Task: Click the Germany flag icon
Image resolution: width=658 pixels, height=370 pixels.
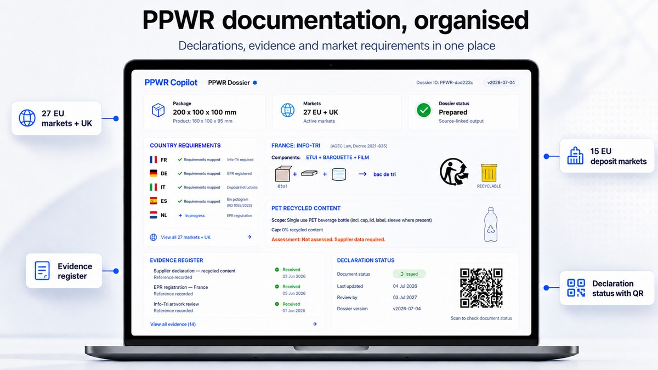Action: pyautogui.click(x=154, y=173)
